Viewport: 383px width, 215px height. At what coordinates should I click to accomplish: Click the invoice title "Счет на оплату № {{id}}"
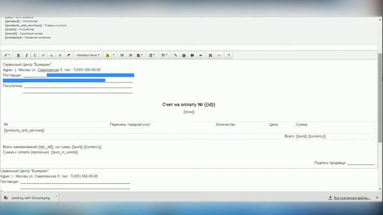click(189, 105)
